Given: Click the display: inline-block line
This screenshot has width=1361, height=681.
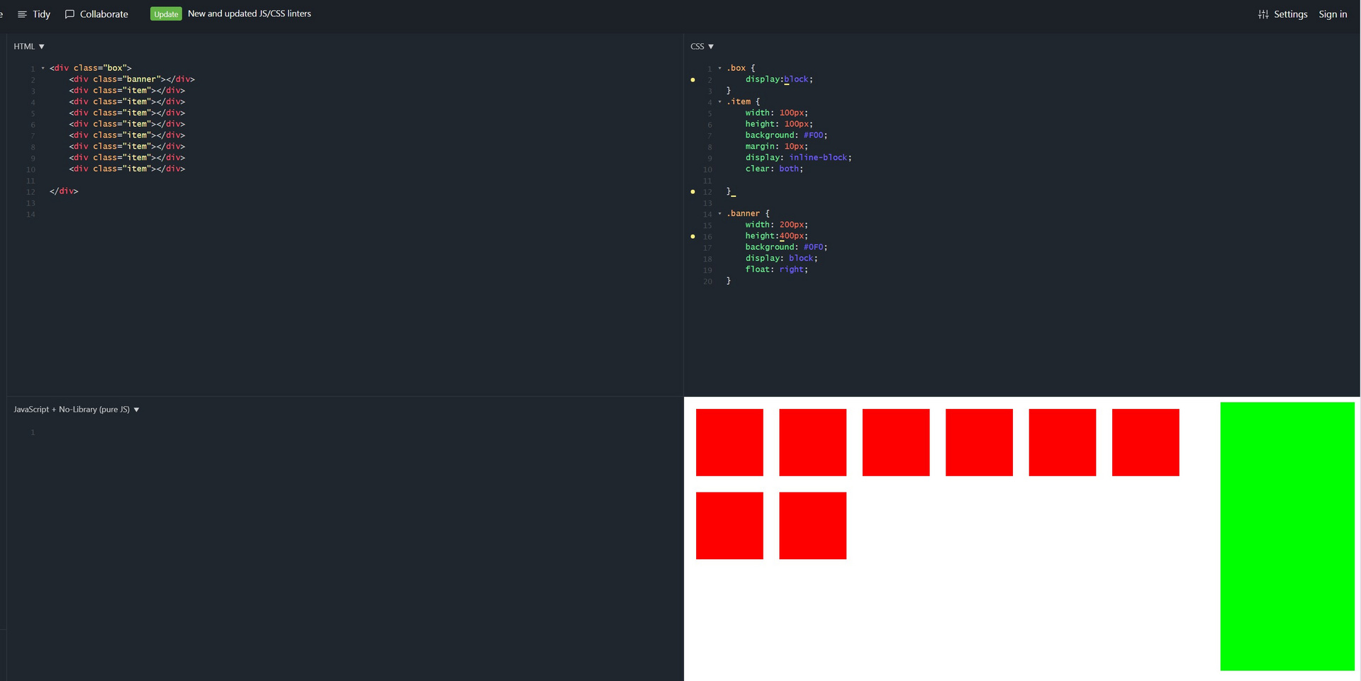Looking at the screenshot, I should [x=798, y=158].
